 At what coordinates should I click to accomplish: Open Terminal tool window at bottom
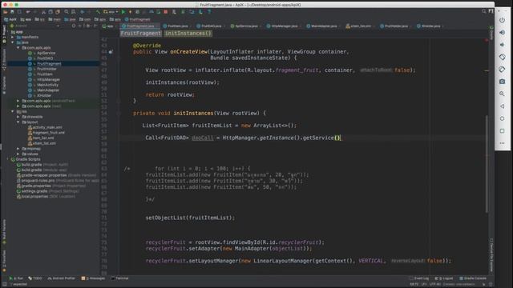pyautogui.click(x=119, y=278)
